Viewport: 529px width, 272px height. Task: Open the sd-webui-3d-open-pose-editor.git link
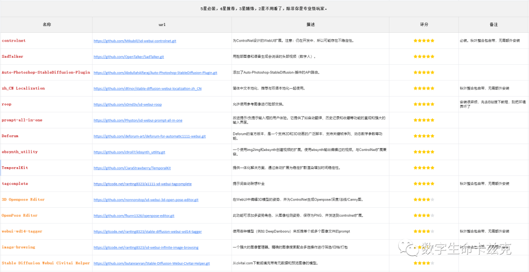(x=146, y=200)
